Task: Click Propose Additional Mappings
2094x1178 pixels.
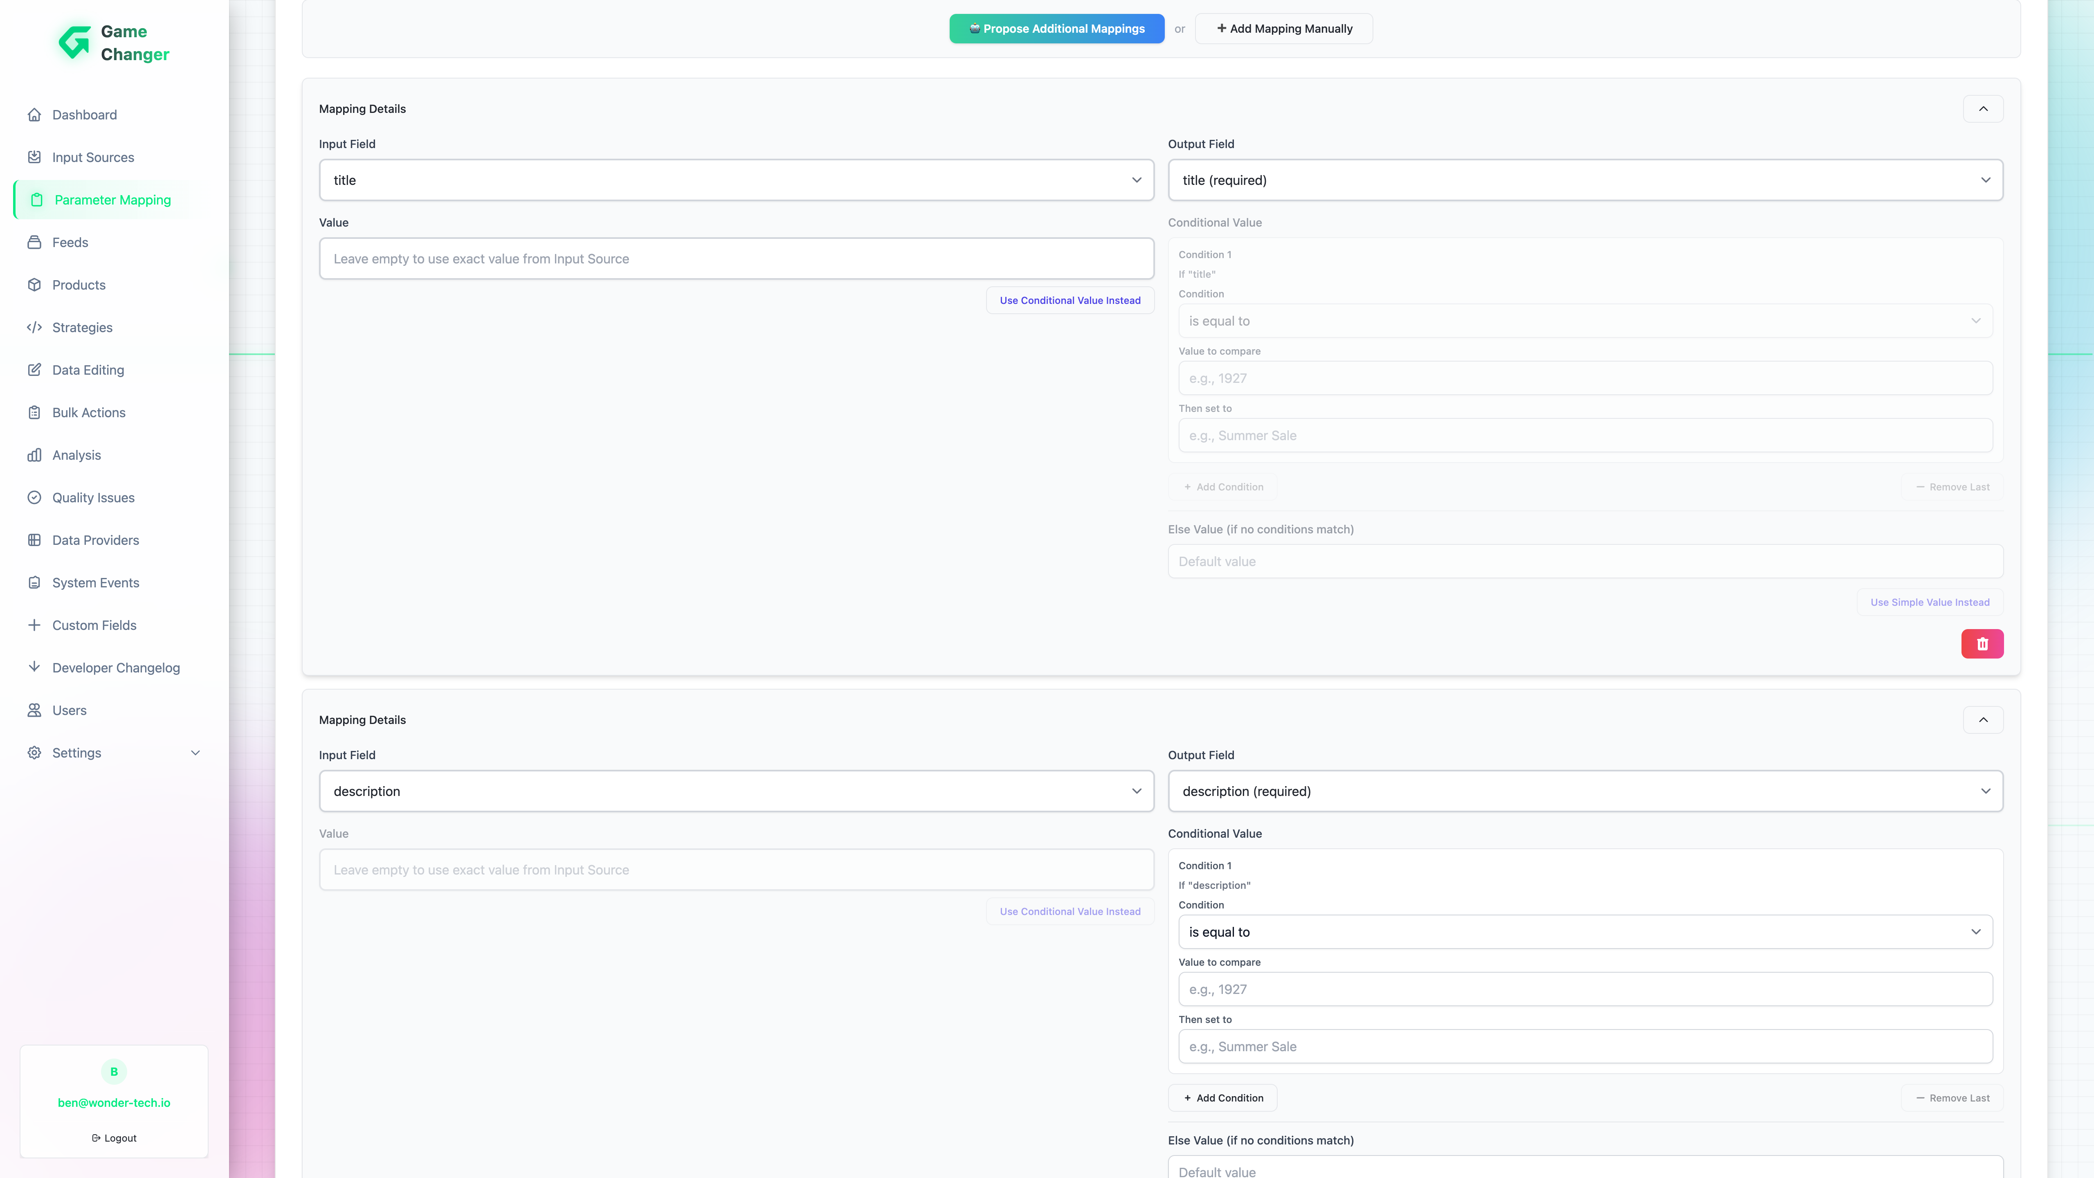Action: click(x=1056, y=29)
